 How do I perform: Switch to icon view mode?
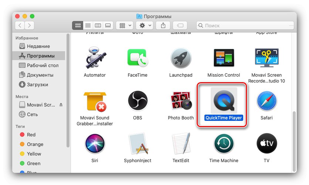tap(78, 25)
